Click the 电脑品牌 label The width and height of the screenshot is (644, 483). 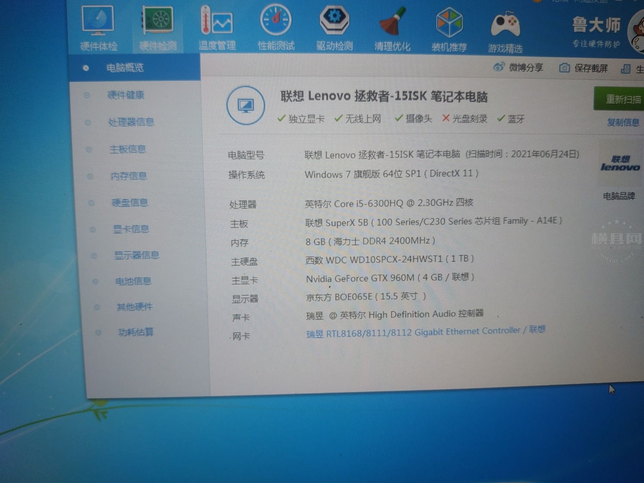click(x=619, y=196)
